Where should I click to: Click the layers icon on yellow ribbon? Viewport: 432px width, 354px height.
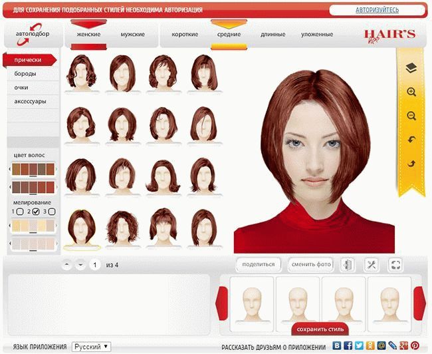click(411, 67)
